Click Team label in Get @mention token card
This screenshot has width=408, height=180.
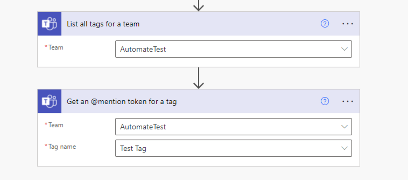(x=56, y=125)
